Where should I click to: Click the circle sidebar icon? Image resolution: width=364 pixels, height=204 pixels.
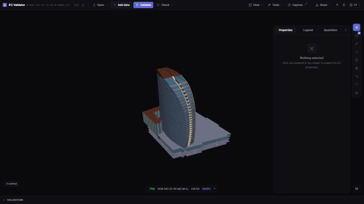(x=357, y=84)
